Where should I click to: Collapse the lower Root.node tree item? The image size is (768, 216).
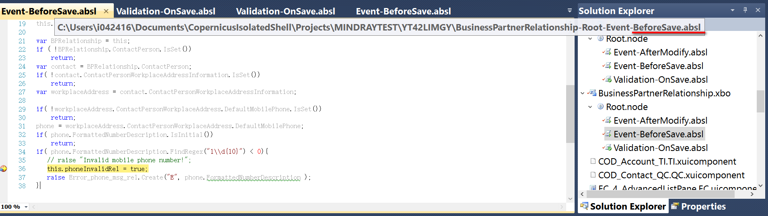coord(590,107)
